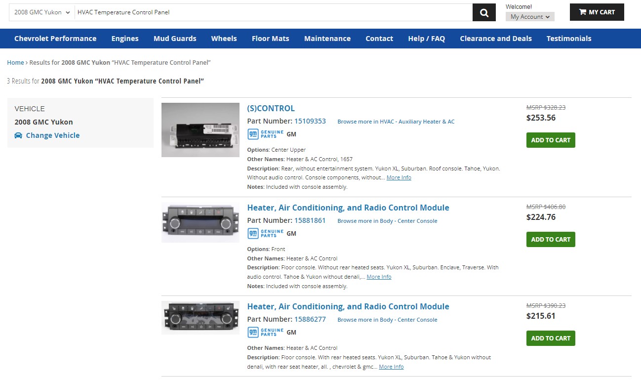Open the 2008 GMC Yukon vehicle dropdown
The image size is (641, 380).
42,12
